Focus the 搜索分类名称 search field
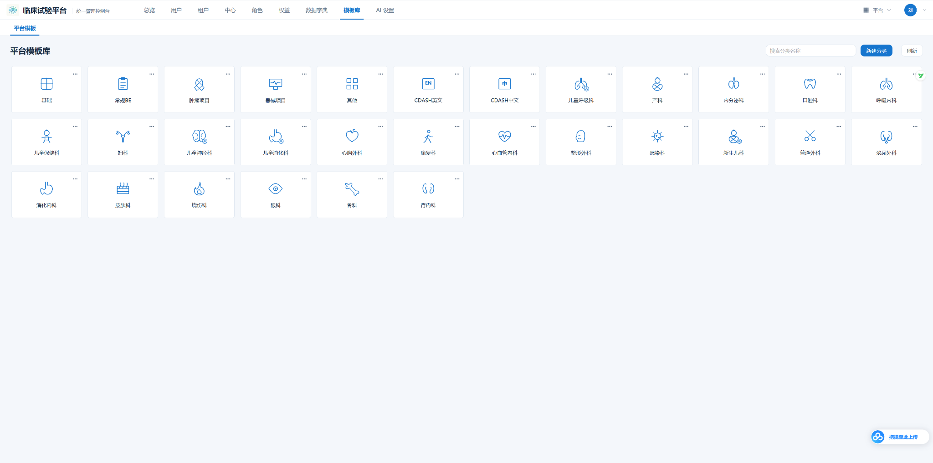The image size is (933, 463). (x=810, y=51)
